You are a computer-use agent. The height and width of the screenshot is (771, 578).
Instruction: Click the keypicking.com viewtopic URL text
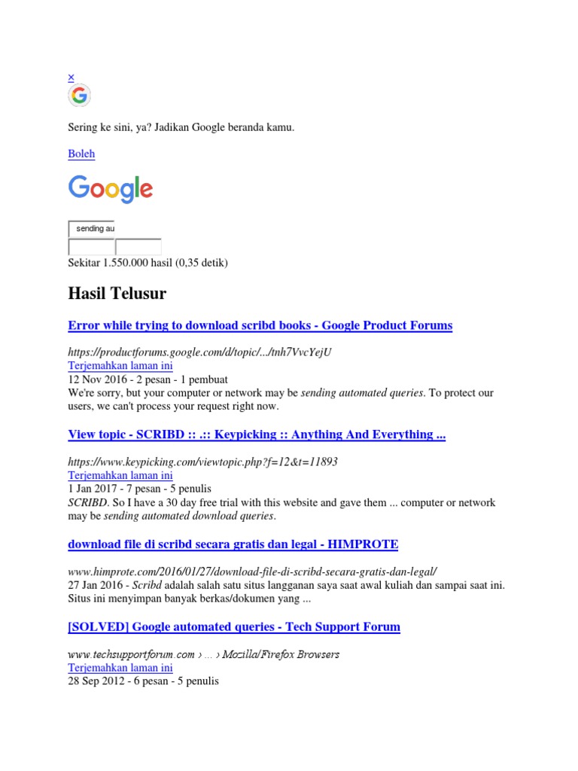[202, 462]
